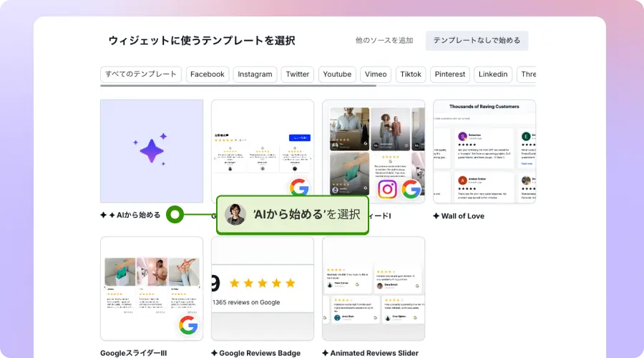Filter templates by Facebook
This screenshot has height=358, width=644.
(x=208, y=74)
